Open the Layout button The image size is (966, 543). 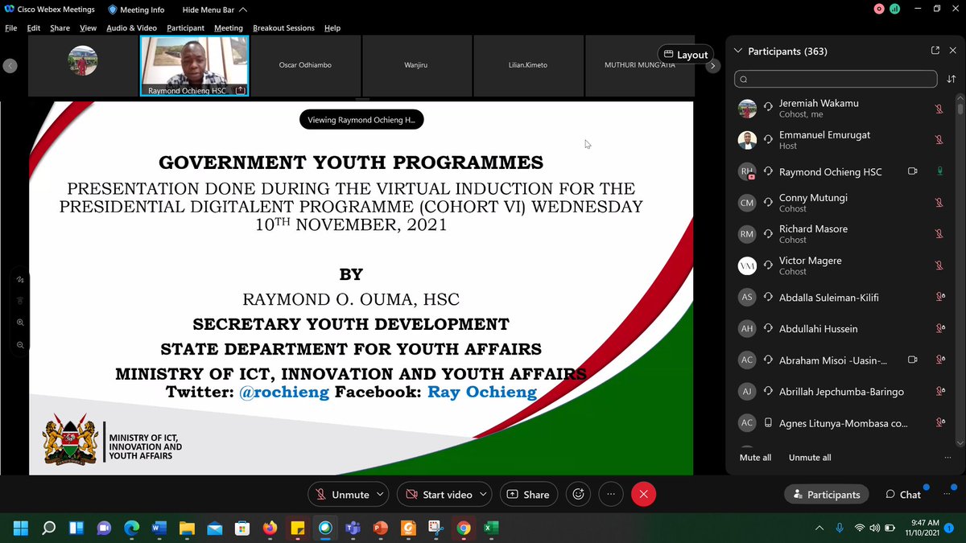click(x=686, y=55)
